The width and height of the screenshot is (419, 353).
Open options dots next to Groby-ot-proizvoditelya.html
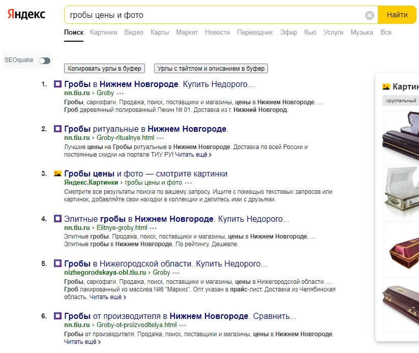click(183, 325)
